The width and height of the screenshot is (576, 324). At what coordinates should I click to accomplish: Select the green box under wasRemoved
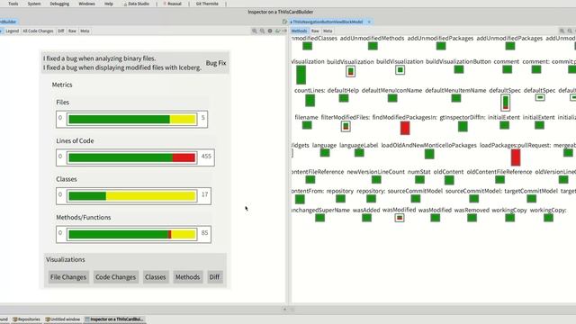(x=472, y=218)
